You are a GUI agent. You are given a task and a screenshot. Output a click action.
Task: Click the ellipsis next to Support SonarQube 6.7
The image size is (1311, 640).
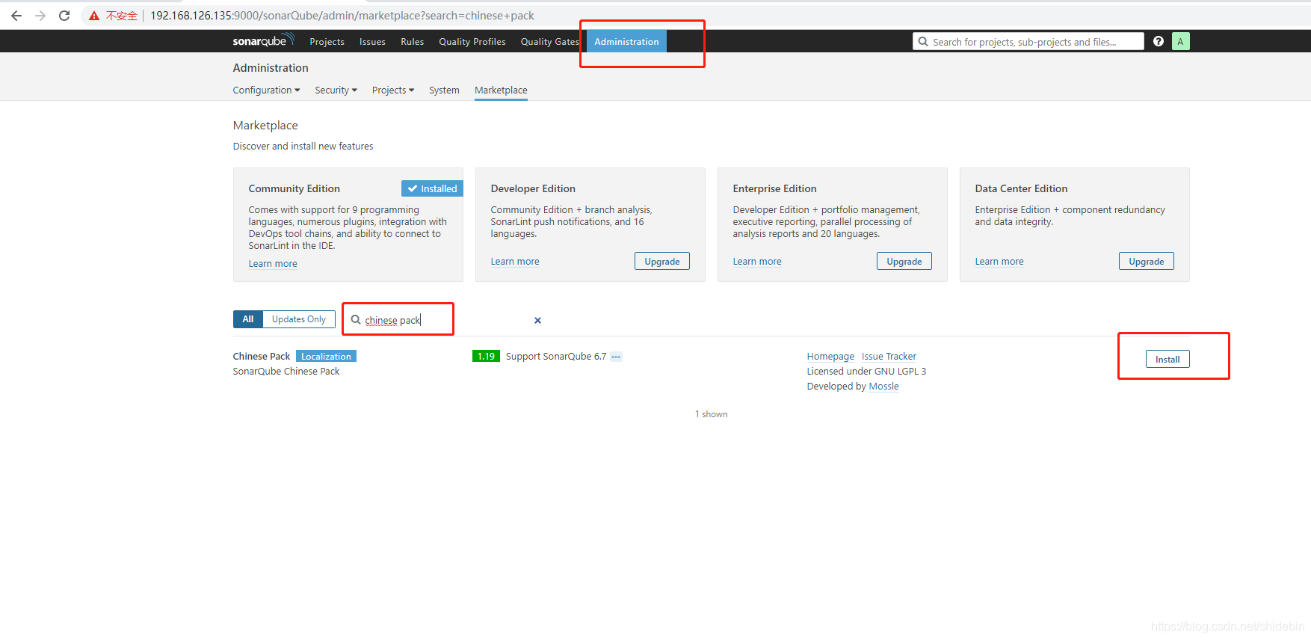616,357
